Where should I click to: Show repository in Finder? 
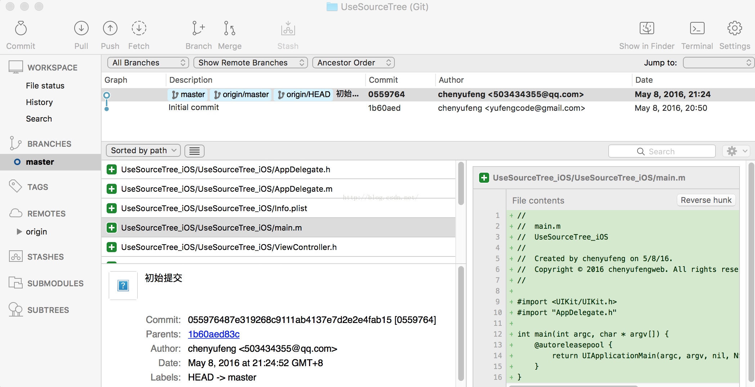tap(647, 29)
